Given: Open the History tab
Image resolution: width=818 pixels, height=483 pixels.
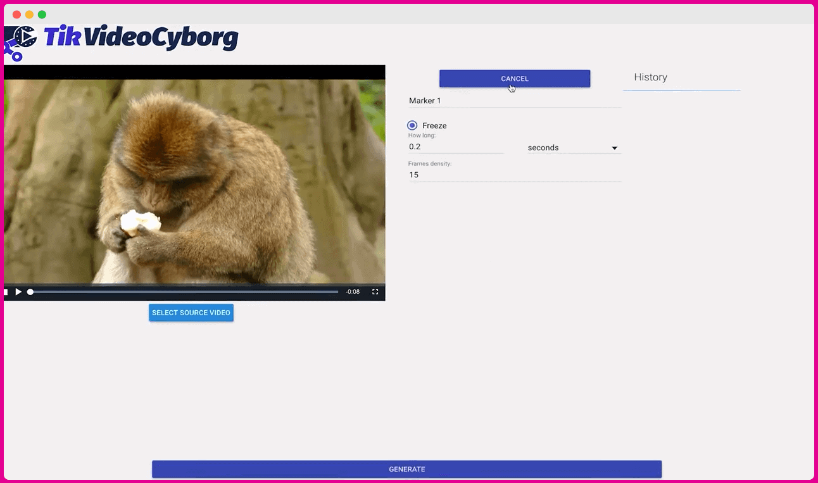Looking at the screenshot, I should click(650, 77).
